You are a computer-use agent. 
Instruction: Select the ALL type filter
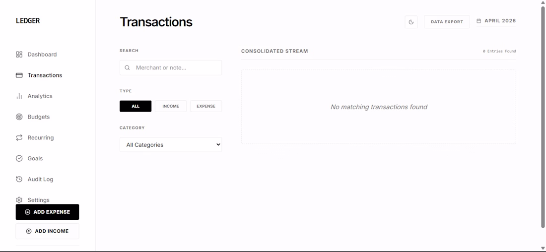[x=136, y=106]
